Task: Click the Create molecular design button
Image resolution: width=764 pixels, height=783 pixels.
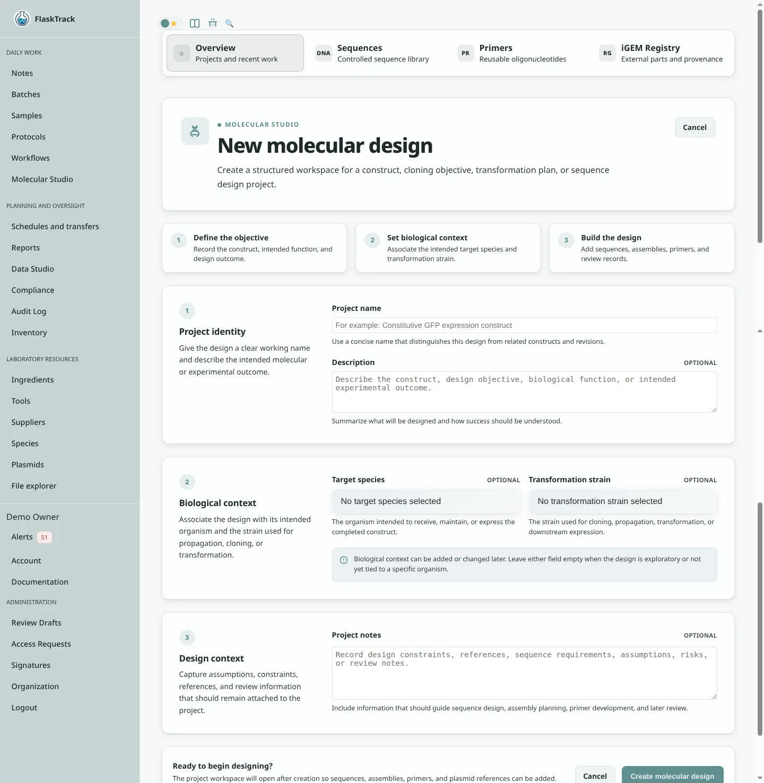Action: click(x=672, y=776)
